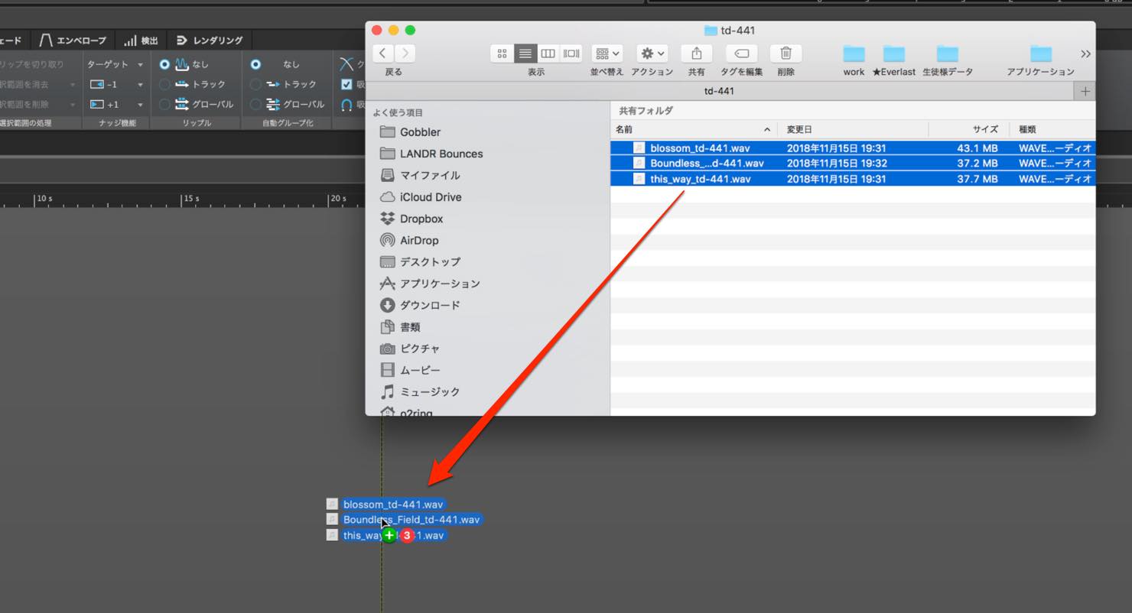
Task: Open the Envelope tab
Action: [73, 41]
